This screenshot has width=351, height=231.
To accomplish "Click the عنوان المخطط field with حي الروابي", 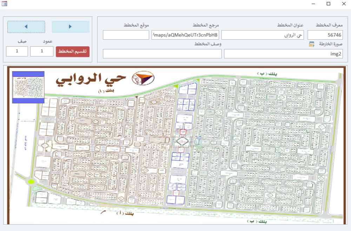I will coord(263,35).
